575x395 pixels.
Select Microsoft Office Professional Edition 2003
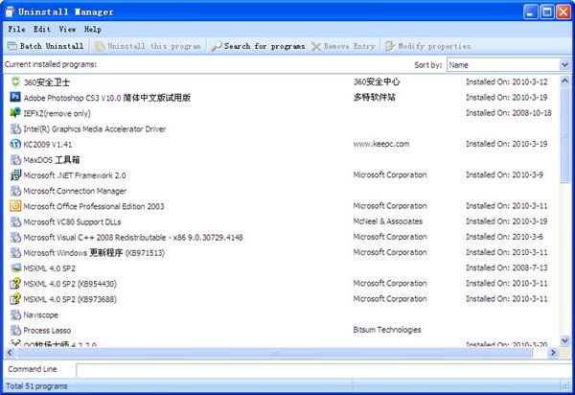[x=94, y=206]
